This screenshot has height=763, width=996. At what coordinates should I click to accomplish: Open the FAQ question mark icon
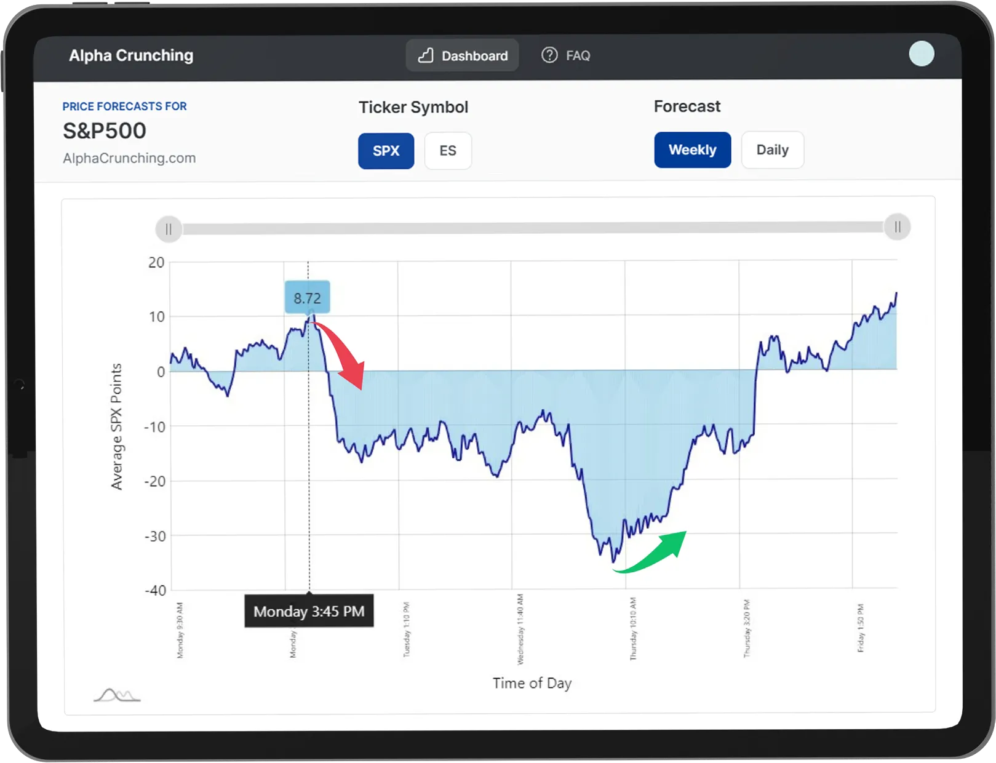point(549,55)
